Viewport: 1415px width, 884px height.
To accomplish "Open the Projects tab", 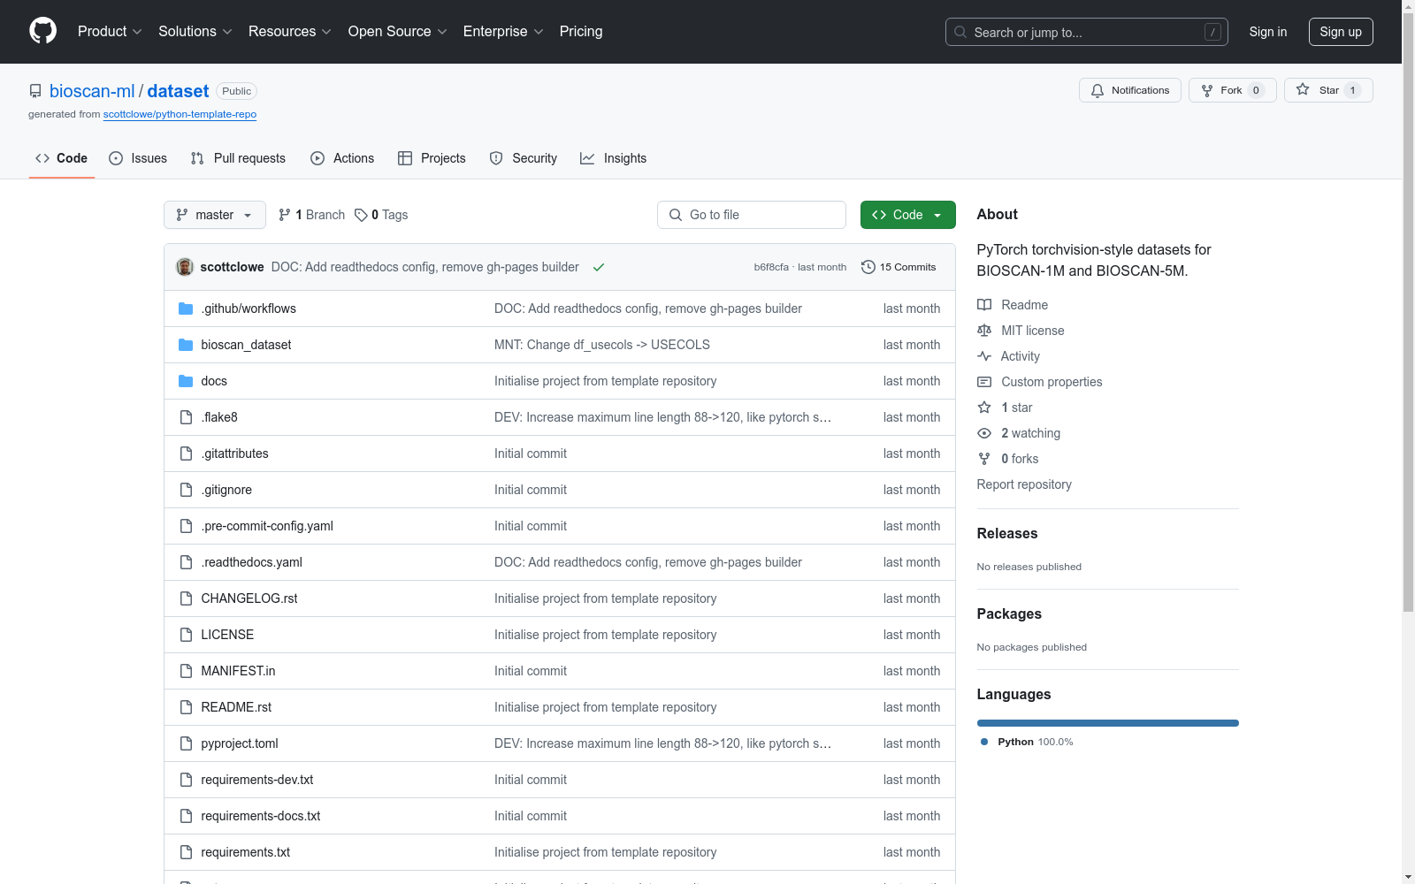I will pyautogui.click(x=432, y=158).
